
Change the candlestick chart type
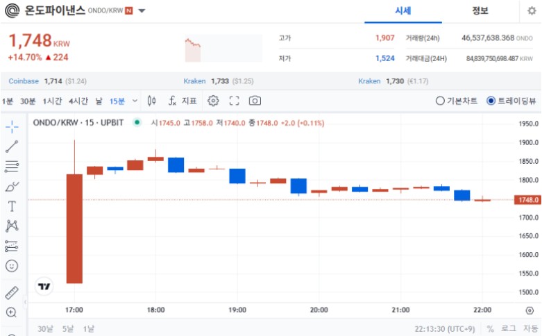point(151,101)
